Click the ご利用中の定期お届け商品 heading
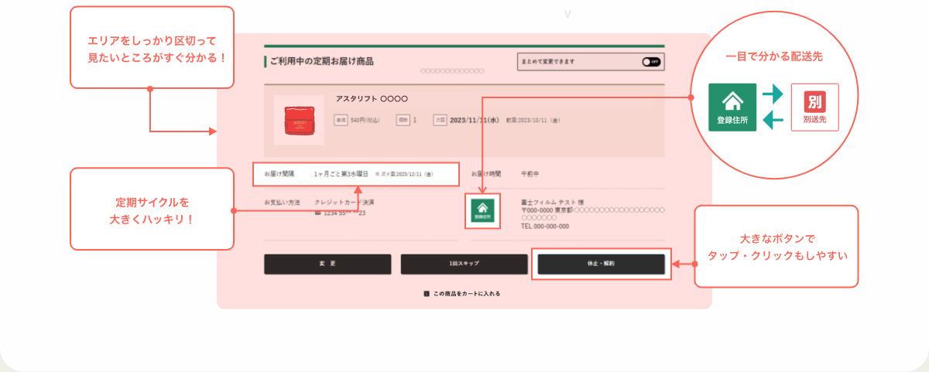The width and height of the screenshot is (929, 372). (x=321, y=61)
